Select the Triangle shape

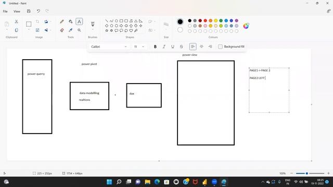tap(136, 21)
